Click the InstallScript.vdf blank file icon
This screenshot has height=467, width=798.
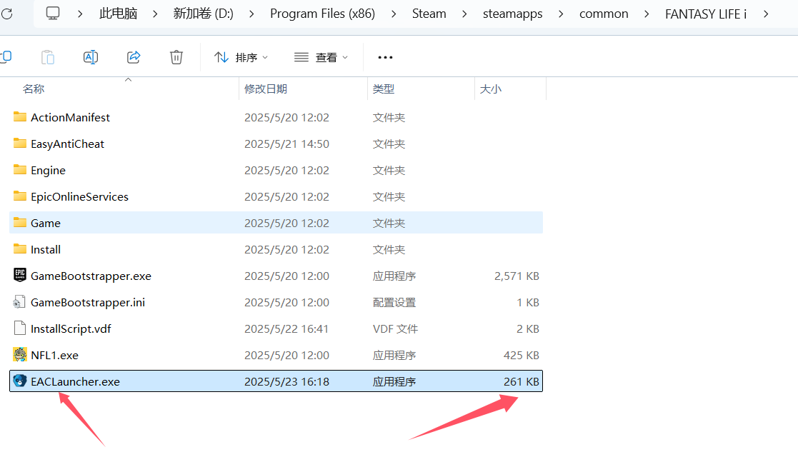20,328
